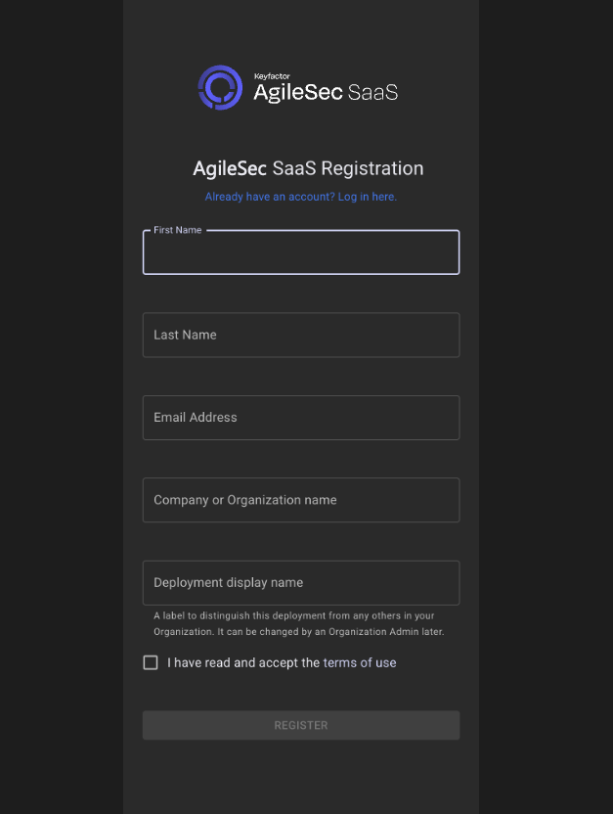The image size is (613, 814).
Task: Click the deployment label helper text
Action: tap(299, 623)
